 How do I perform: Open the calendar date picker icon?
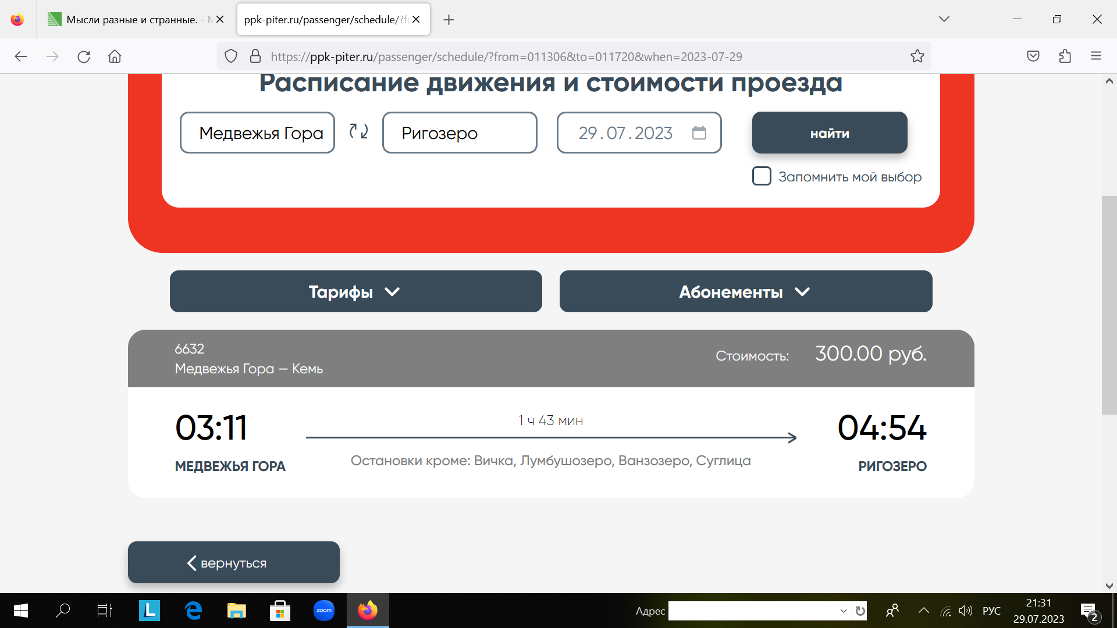tap(699, 133)
